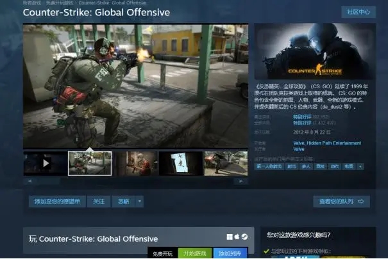Select the 动作 tag
The width and height of the screenshot is (388, 259).
click(335, 166)
